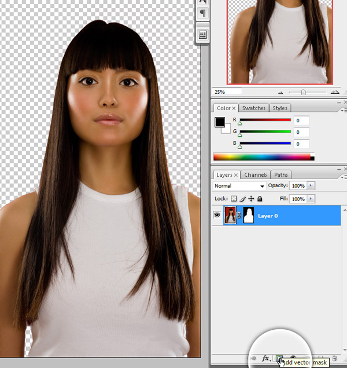The image size is (347, 368).
Task: Open the Color panel options menu
Action: [x=344, y=110]
